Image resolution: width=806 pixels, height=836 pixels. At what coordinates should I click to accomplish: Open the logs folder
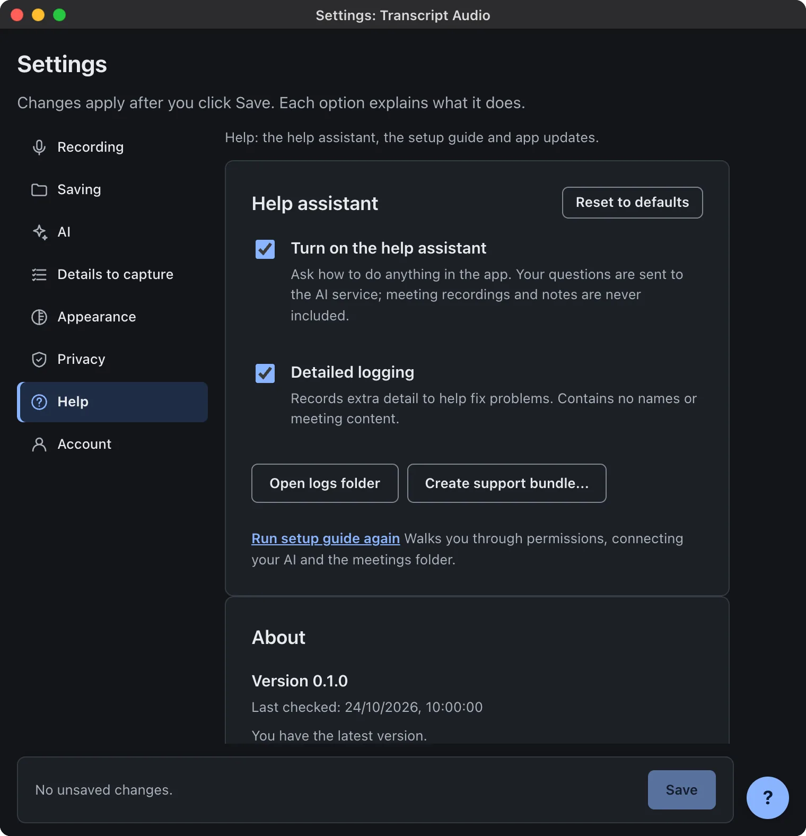(325, 483)
